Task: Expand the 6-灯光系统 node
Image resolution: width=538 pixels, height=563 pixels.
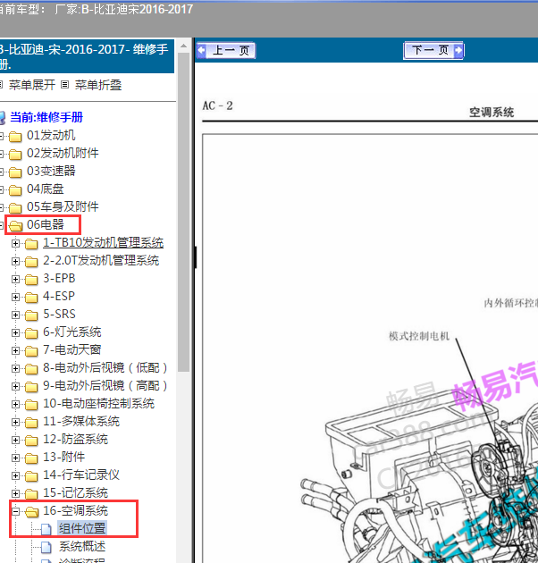Action: (15, 332)
